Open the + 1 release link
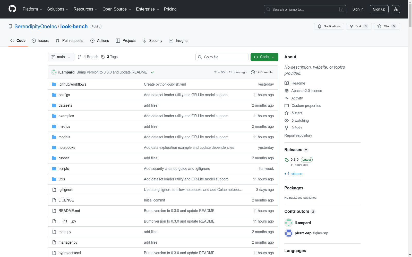This screenshot has height=257, width=412. coord(293,174)
